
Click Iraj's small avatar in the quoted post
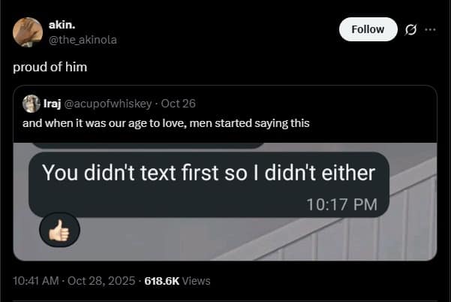click(32, 104)
